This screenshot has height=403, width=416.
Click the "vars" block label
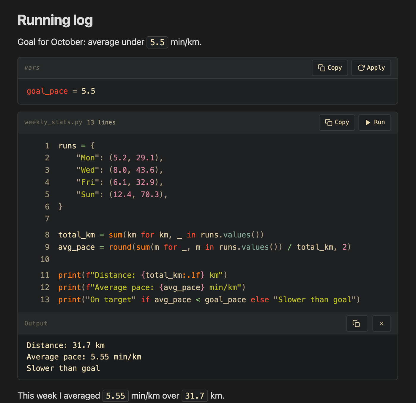point(32,68)
